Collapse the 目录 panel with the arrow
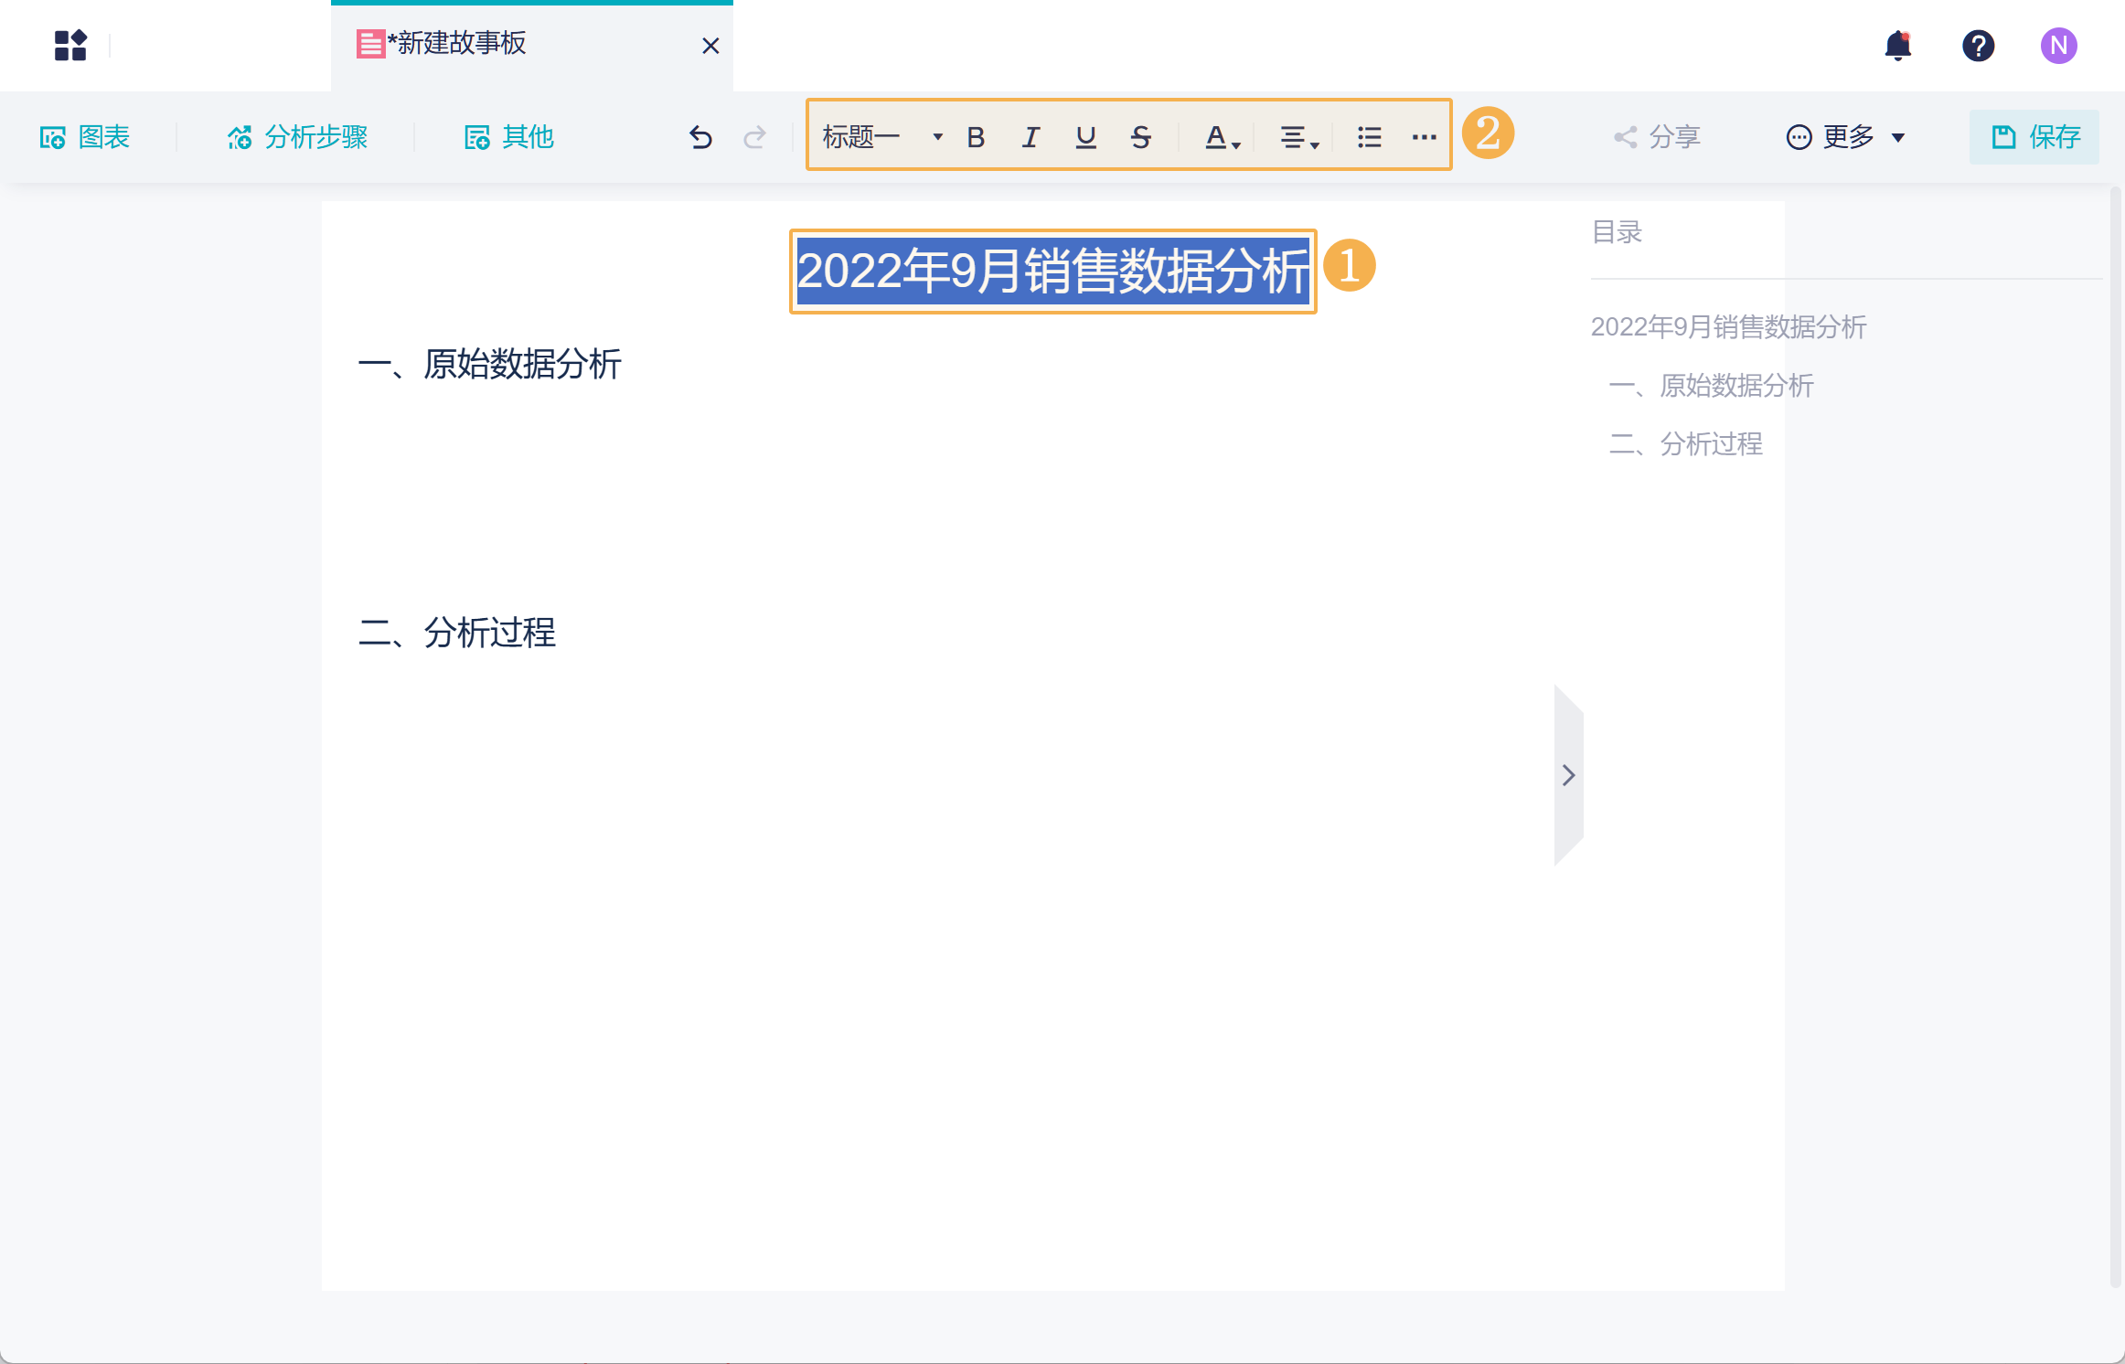2125x1364 pixels. pos(1568,775)
